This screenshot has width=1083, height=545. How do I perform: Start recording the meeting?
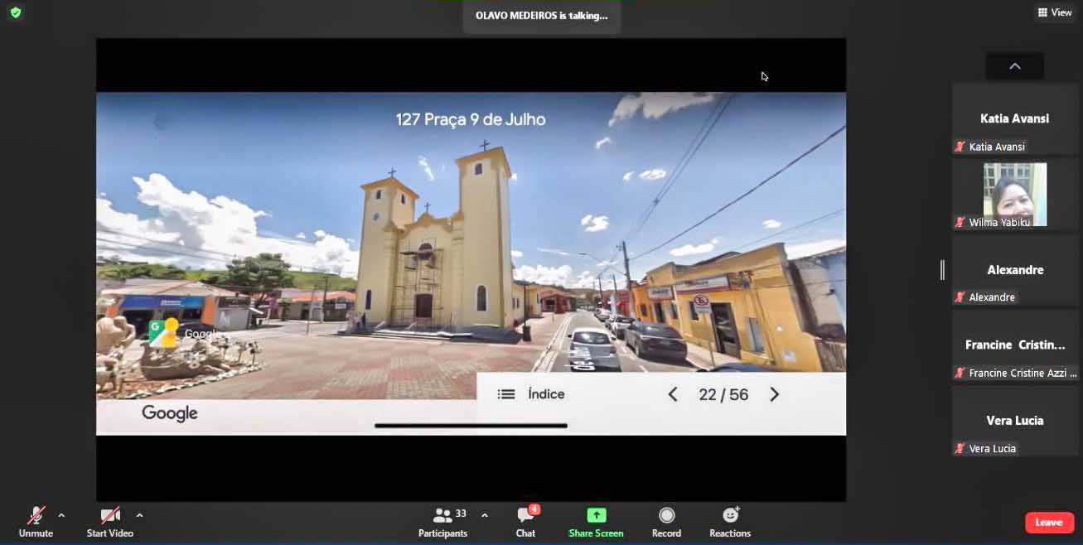pyautogui.click(x=666, y=522)
